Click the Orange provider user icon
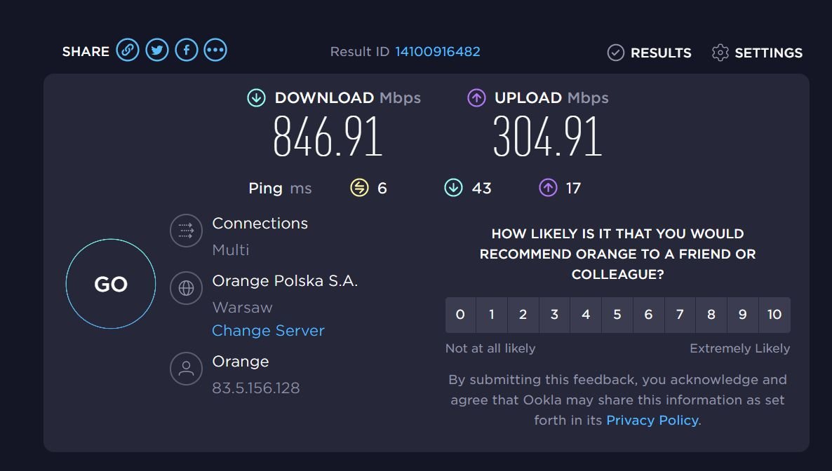Viewport: 832px width, 471px height. [x=186, y=369]
